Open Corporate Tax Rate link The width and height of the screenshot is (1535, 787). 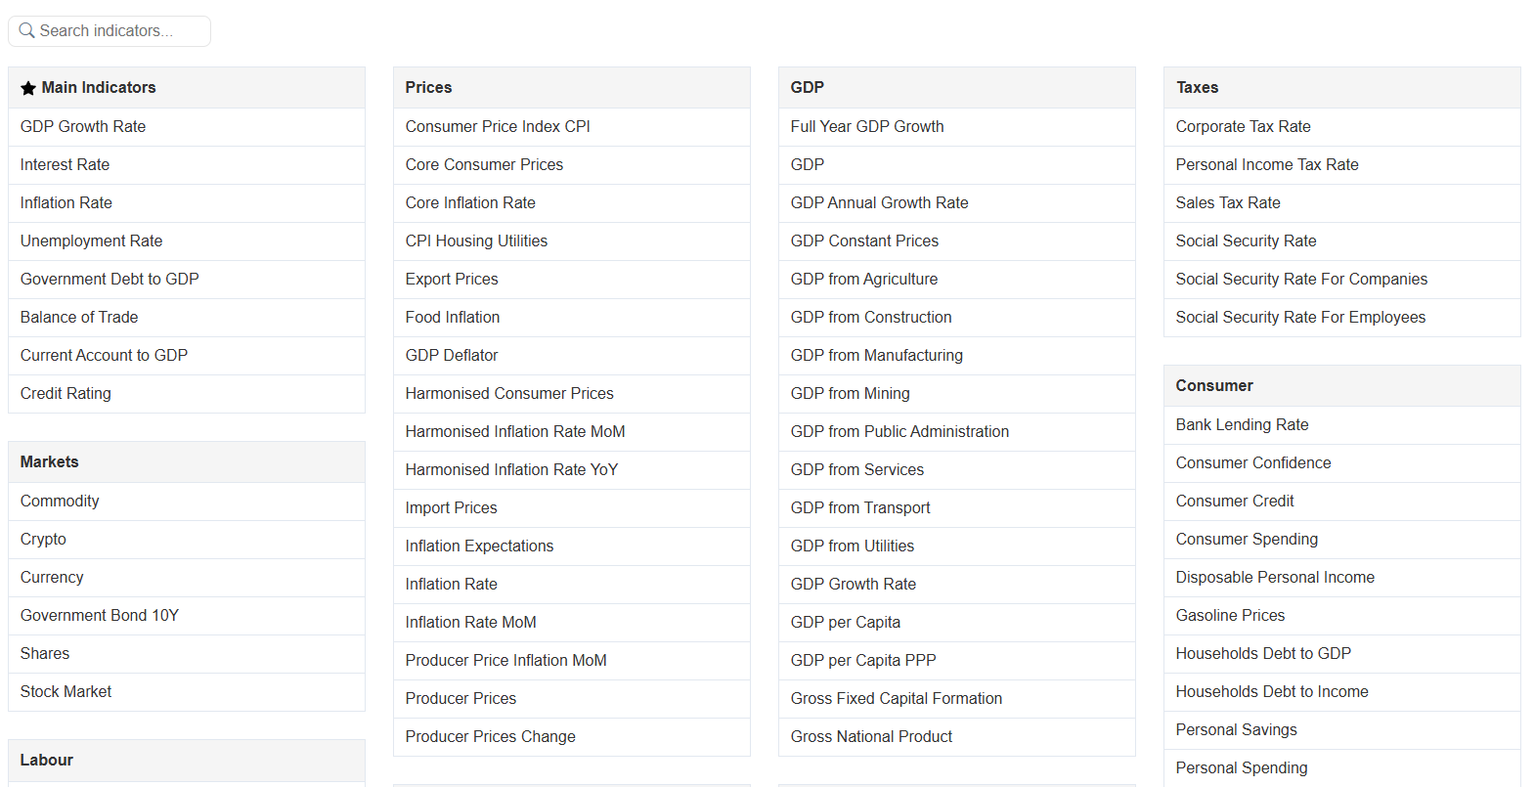click(1243, 126)
